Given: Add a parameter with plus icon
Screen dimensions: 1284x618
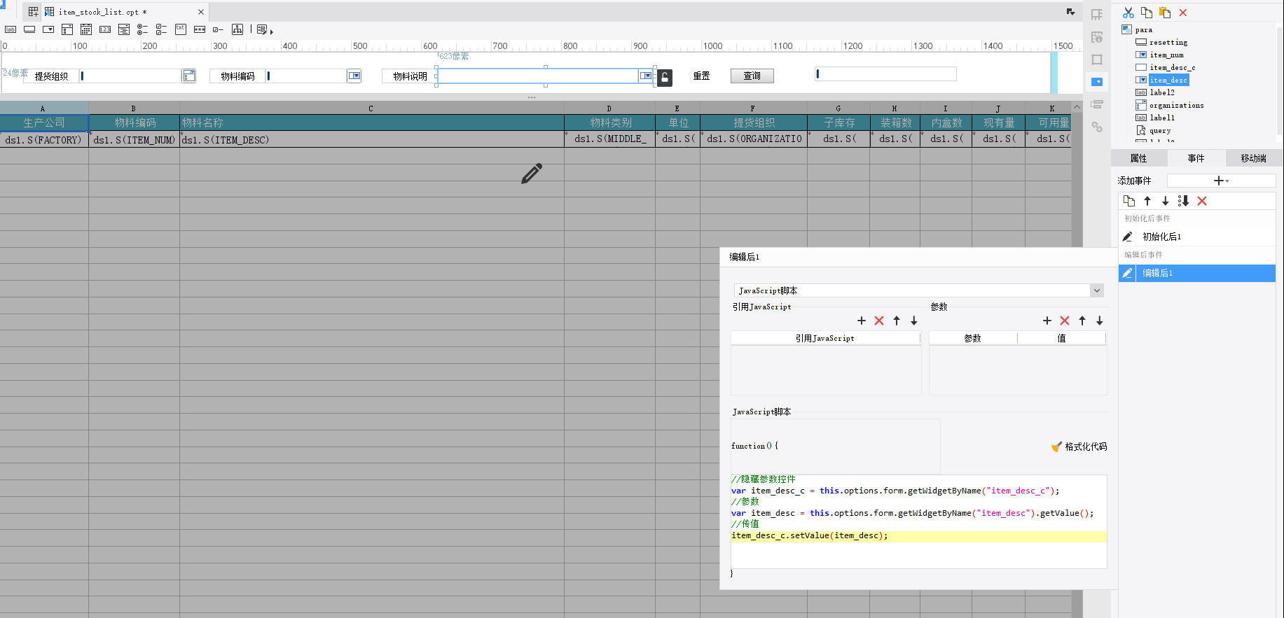Looking at the screenshot, I should (1047, 321).
